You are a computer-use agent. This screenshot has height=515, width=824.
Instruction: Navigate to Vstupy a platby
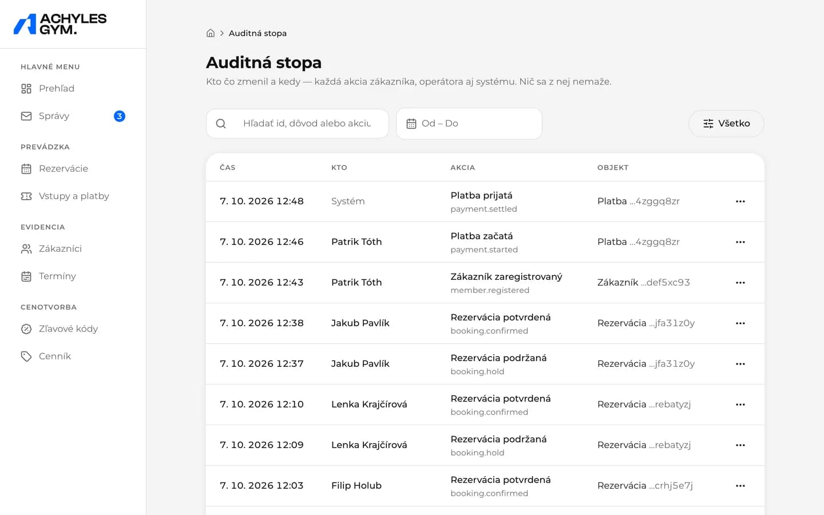(73, 196)
